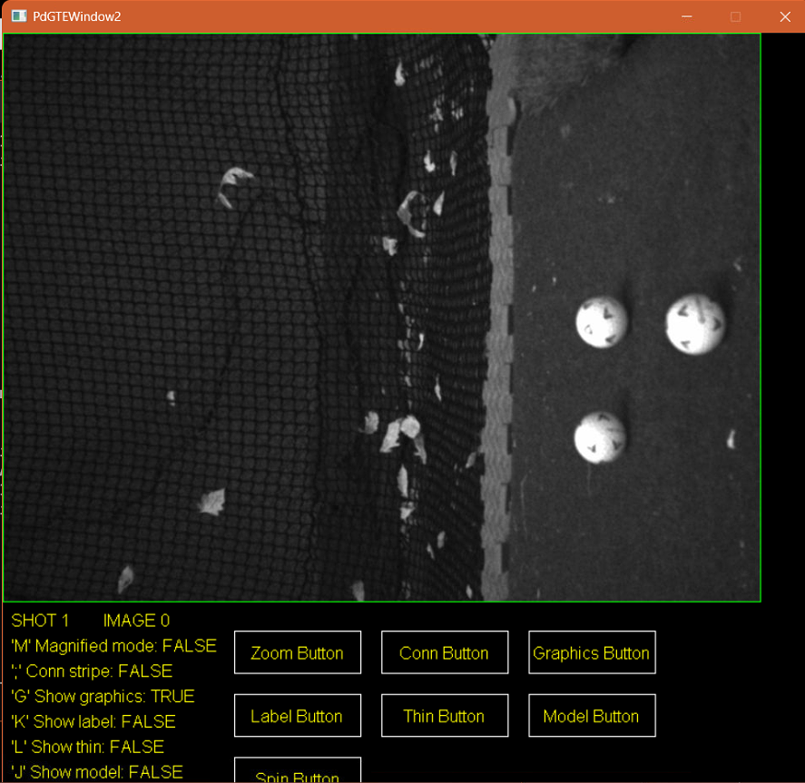This screenshot has width=805, height=783.
Task: Click the 'SHOT 1' status text
Action: click(40, 621)
